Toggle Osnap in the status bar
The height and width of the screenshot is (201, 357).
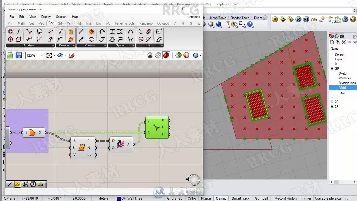click(x=221, y=198)
